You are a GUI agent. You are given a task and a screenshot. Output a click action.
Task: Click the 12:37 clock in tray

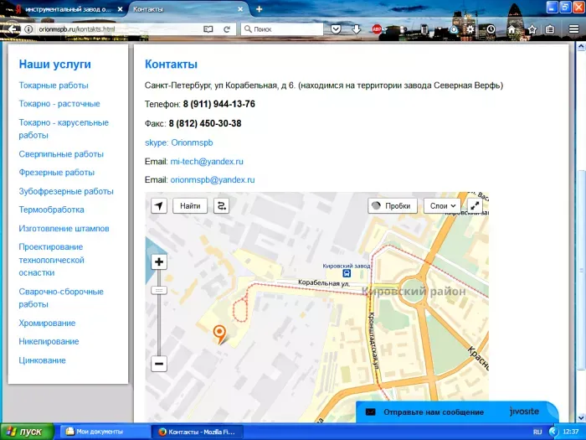pos(571,432)
